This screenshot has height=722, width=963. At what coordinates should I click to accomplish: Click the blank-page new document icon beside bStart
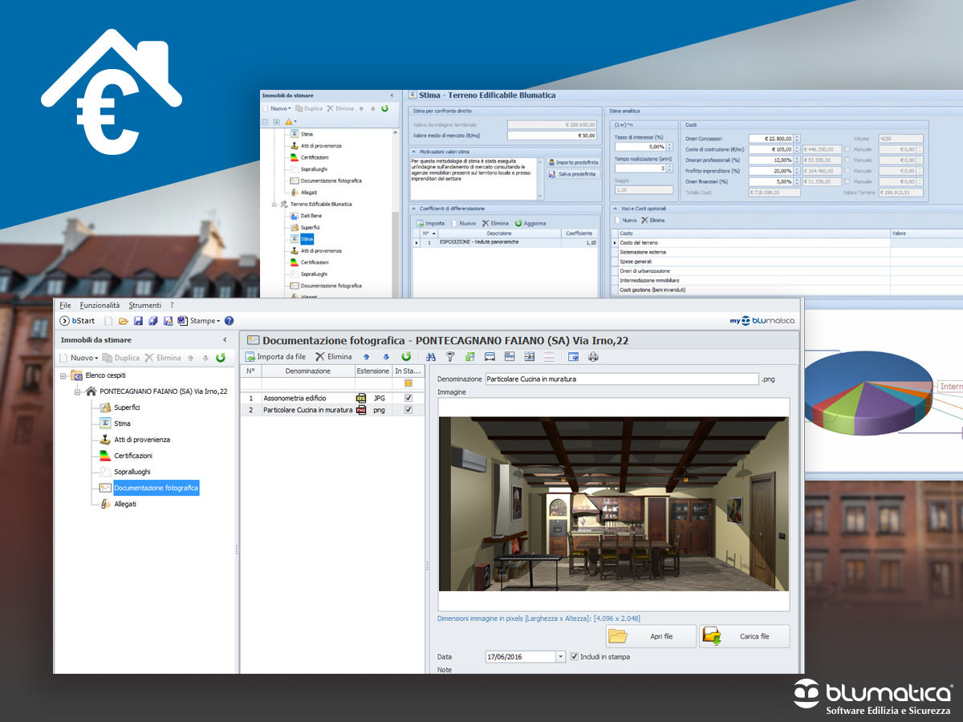pos(108,321)
